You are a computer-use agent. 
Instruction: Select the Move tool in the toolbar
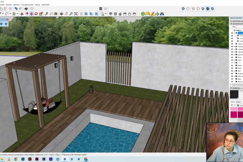(x=31, y=14)
